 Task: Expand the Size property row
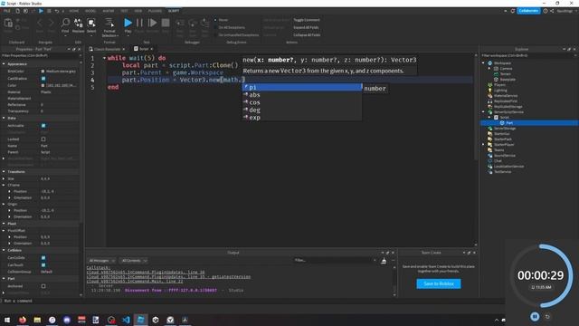pos(4,178)
